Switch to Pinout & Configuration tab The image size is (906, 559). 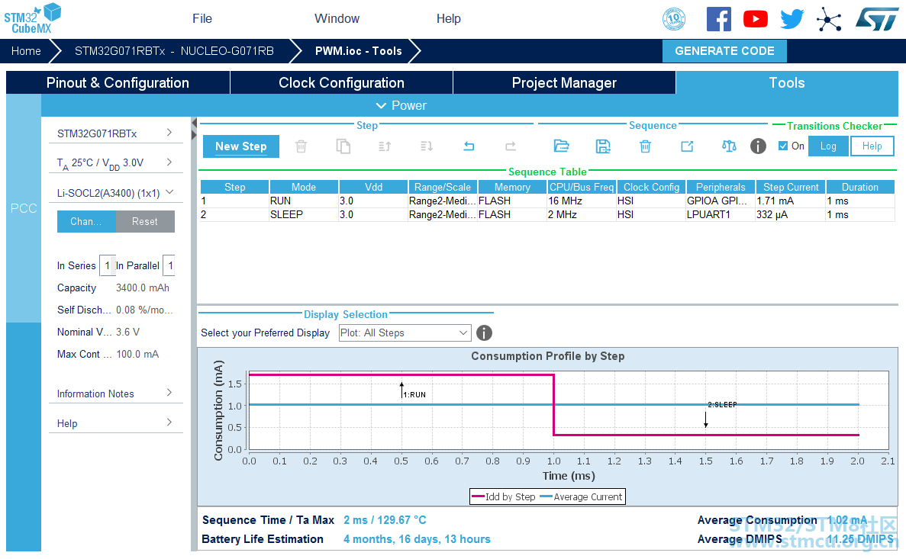118,82
